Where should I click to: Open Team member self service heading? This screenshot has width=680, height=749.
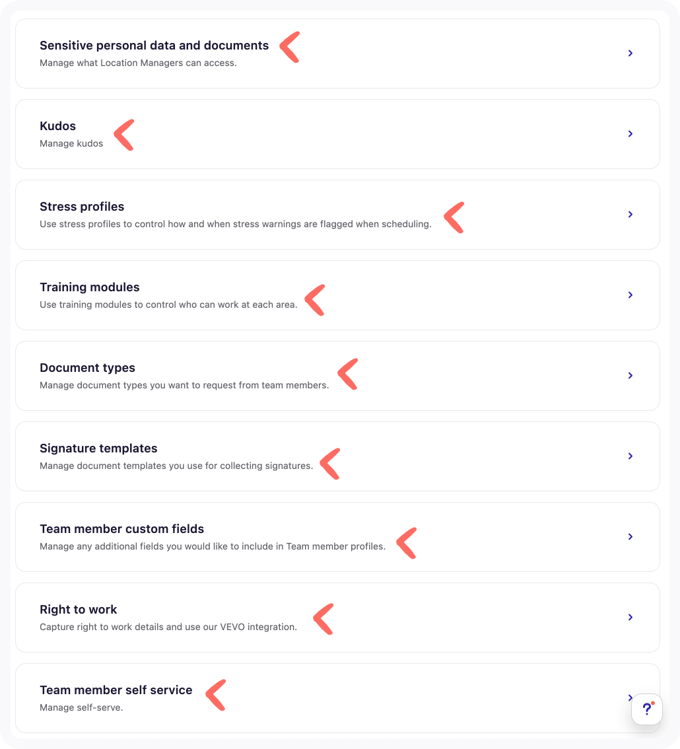[x=116, y=690]
